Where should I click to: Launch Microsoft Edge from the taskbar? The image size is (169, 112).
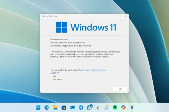coord(47,108)
